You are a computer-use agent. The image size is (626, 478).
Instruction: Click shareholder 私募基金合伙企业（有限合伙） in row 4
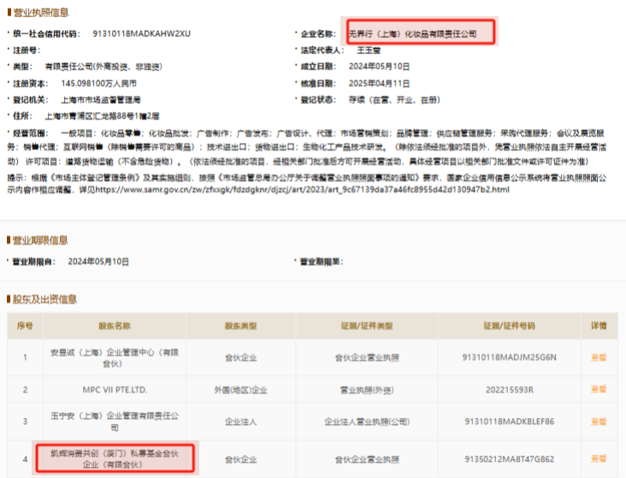pyautogui.click(x=115, y=459)
